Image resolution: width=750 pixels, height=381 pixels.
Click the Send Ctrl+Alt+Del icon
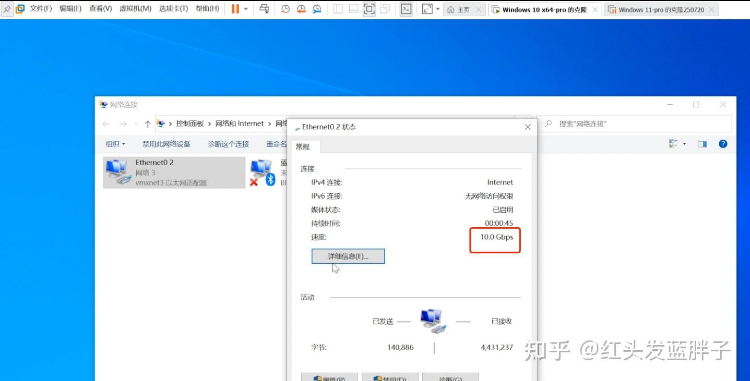click(x=264, y=9)
